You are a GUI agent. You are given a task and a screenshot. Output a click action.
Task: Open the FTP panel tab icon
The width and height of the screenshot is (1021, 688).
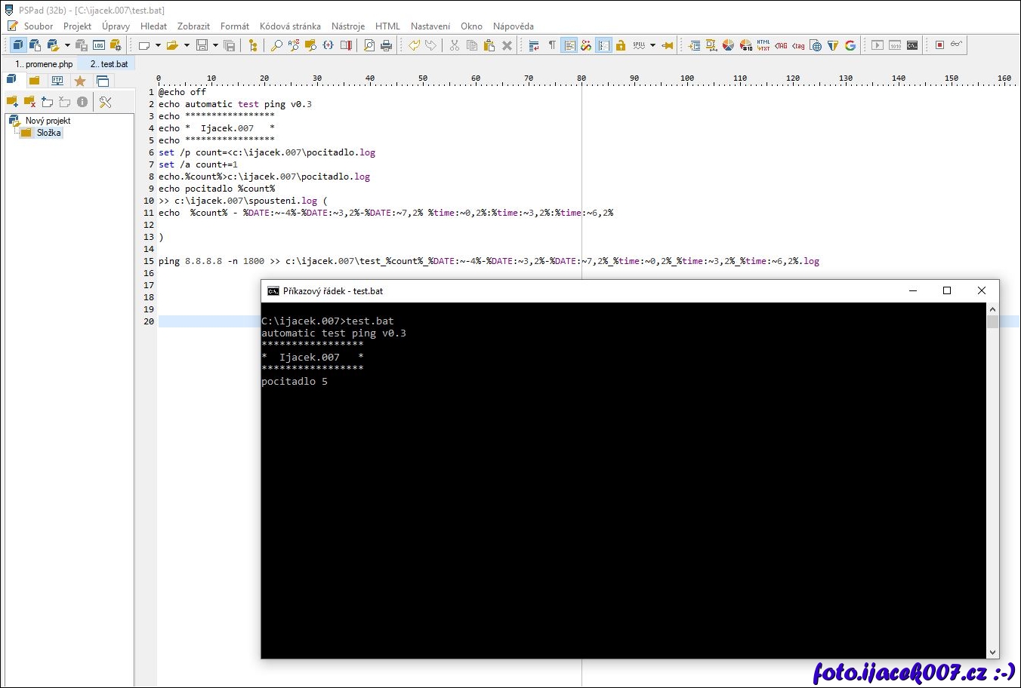pos(57,81)
